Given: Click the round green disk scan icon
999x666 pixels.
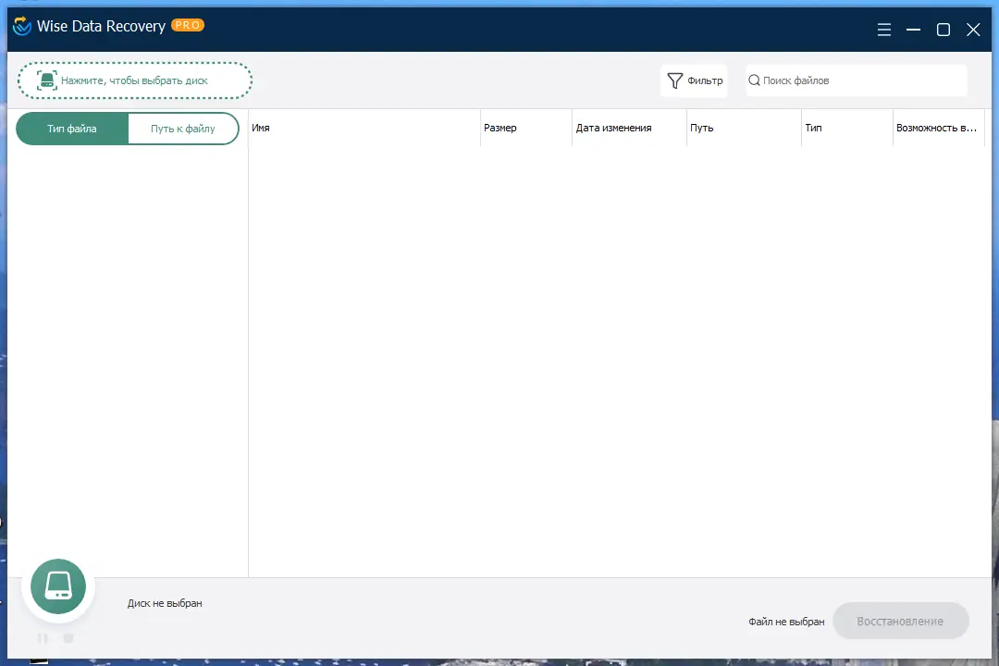Looking at the screenshot, I should [58, 586].
